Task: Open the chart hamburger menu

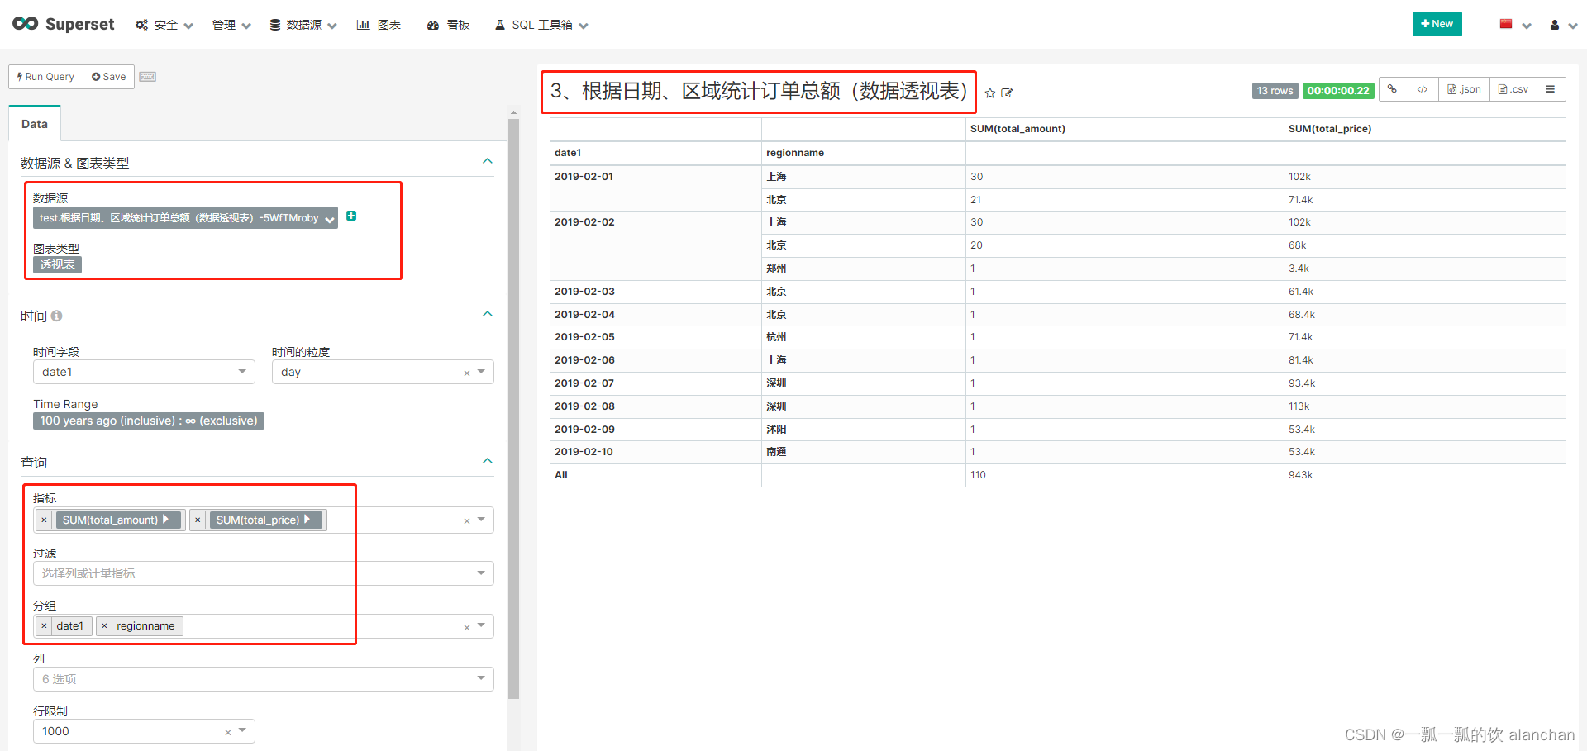Action: tap(1551, 89)
